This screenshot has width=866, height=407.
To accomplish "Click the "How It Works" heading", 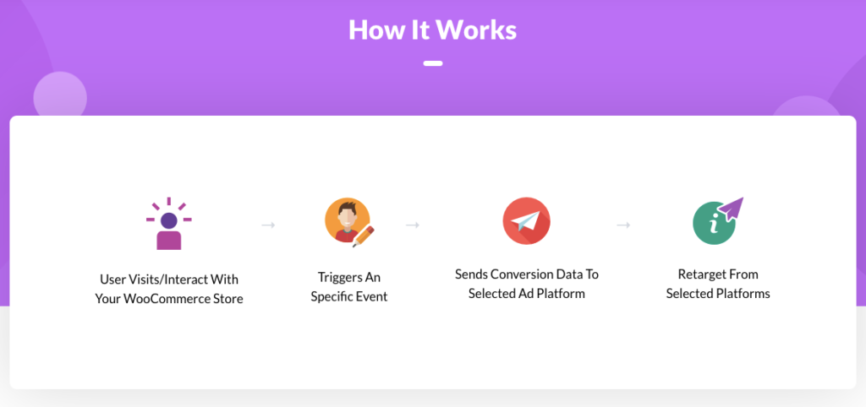I will click(432, 30).
